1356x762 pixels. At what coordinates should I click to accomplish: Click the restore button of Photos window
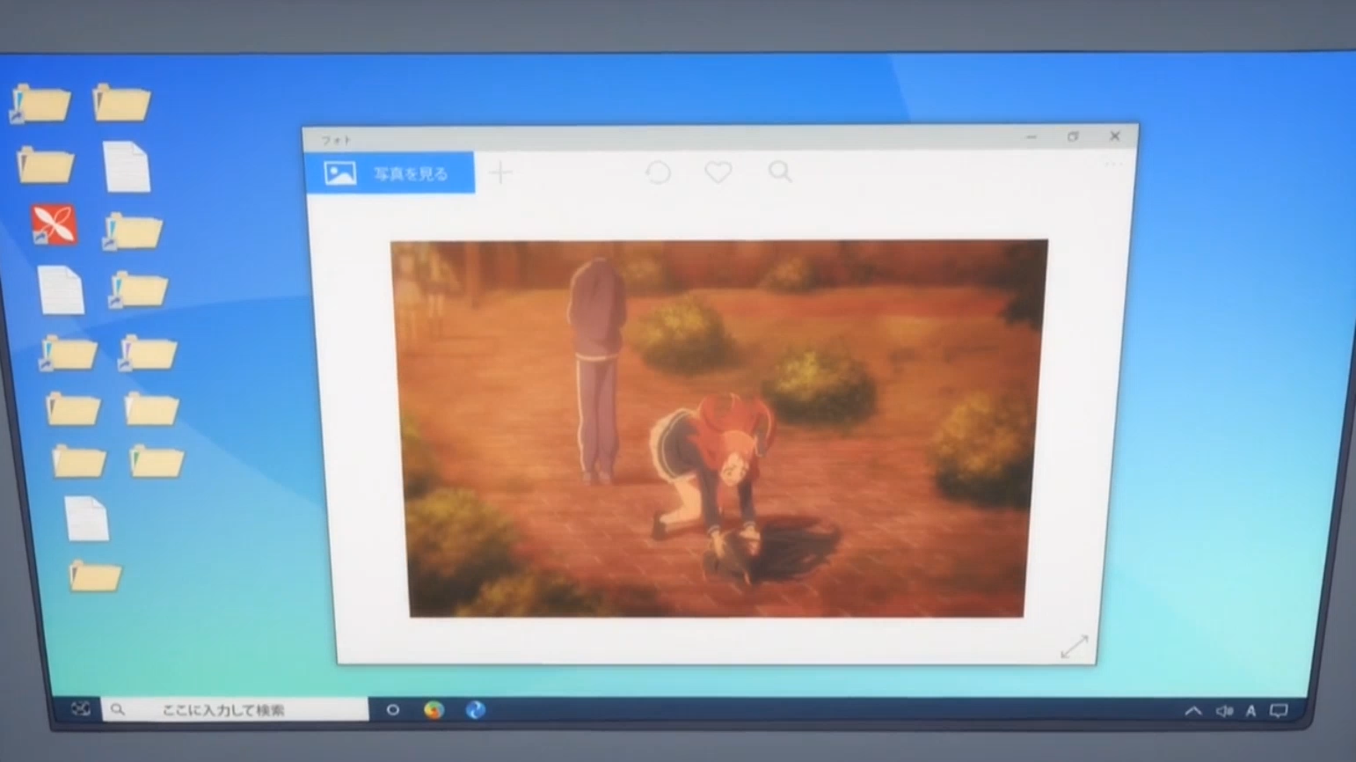pos(1073,136)
